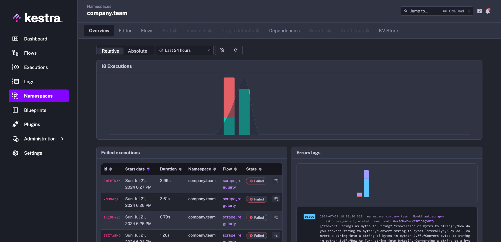The width and height of the screenshot is (501, 242).
Task: Switch to Relative time mode
Action: pos(110,51)
